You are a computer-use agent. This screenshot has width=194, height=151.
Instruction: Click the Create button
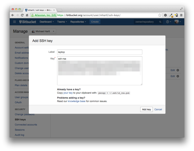(95, 22)
